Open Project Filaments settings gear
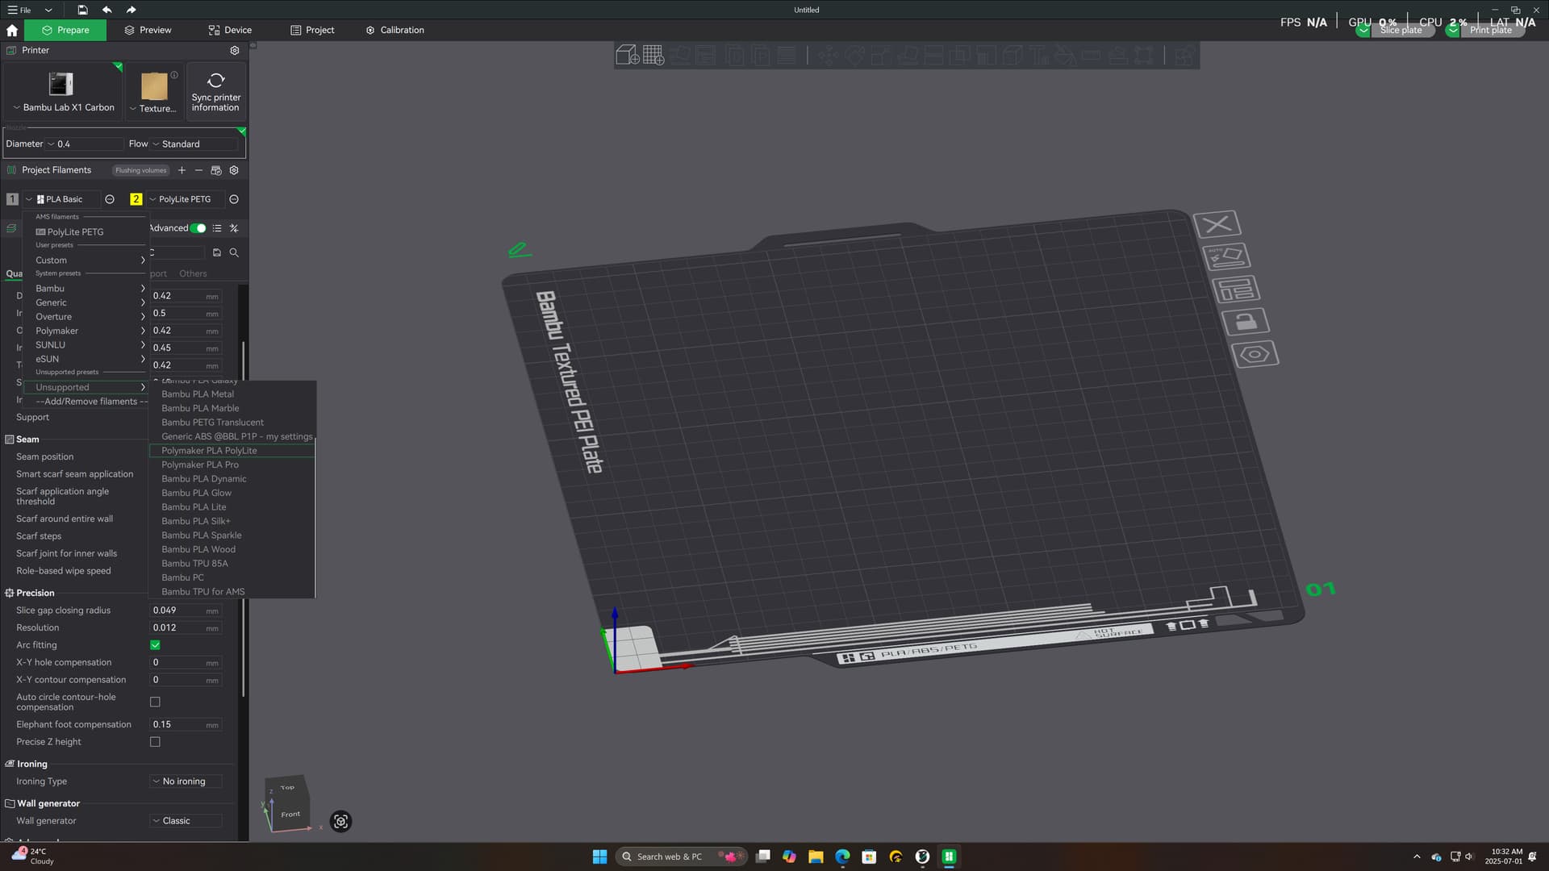 click(x=234, y=170)
